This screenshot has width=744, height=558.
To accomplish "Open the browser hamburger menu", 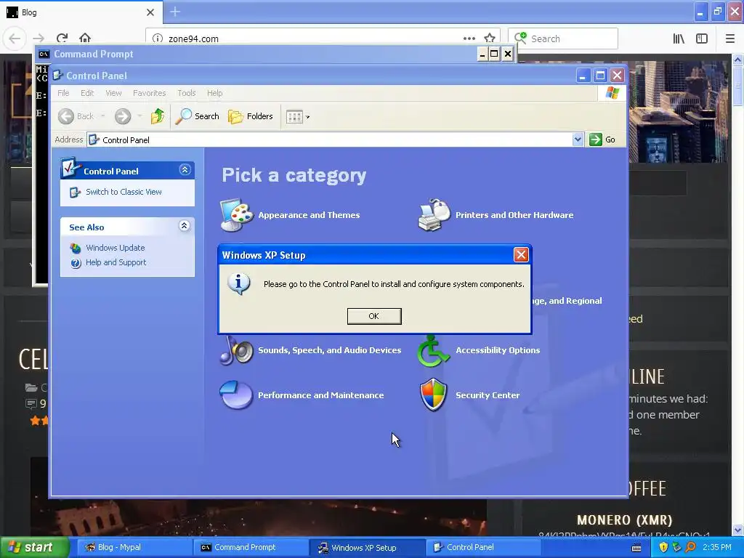I will click(729, 39).
